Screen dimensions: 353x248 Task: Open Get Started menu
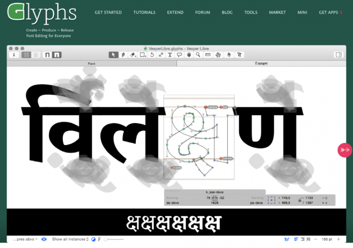[x=108, y=12]
